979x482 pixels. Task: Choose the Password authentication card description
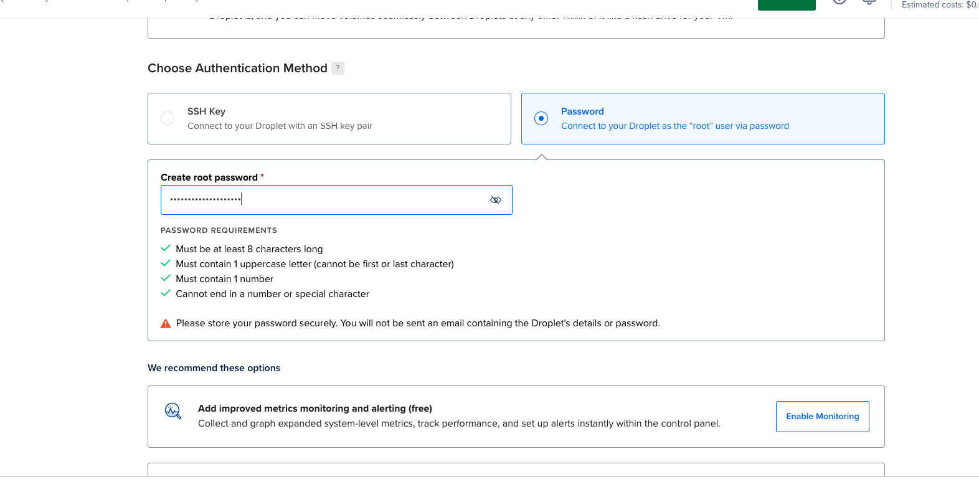[x=674, y=126]
